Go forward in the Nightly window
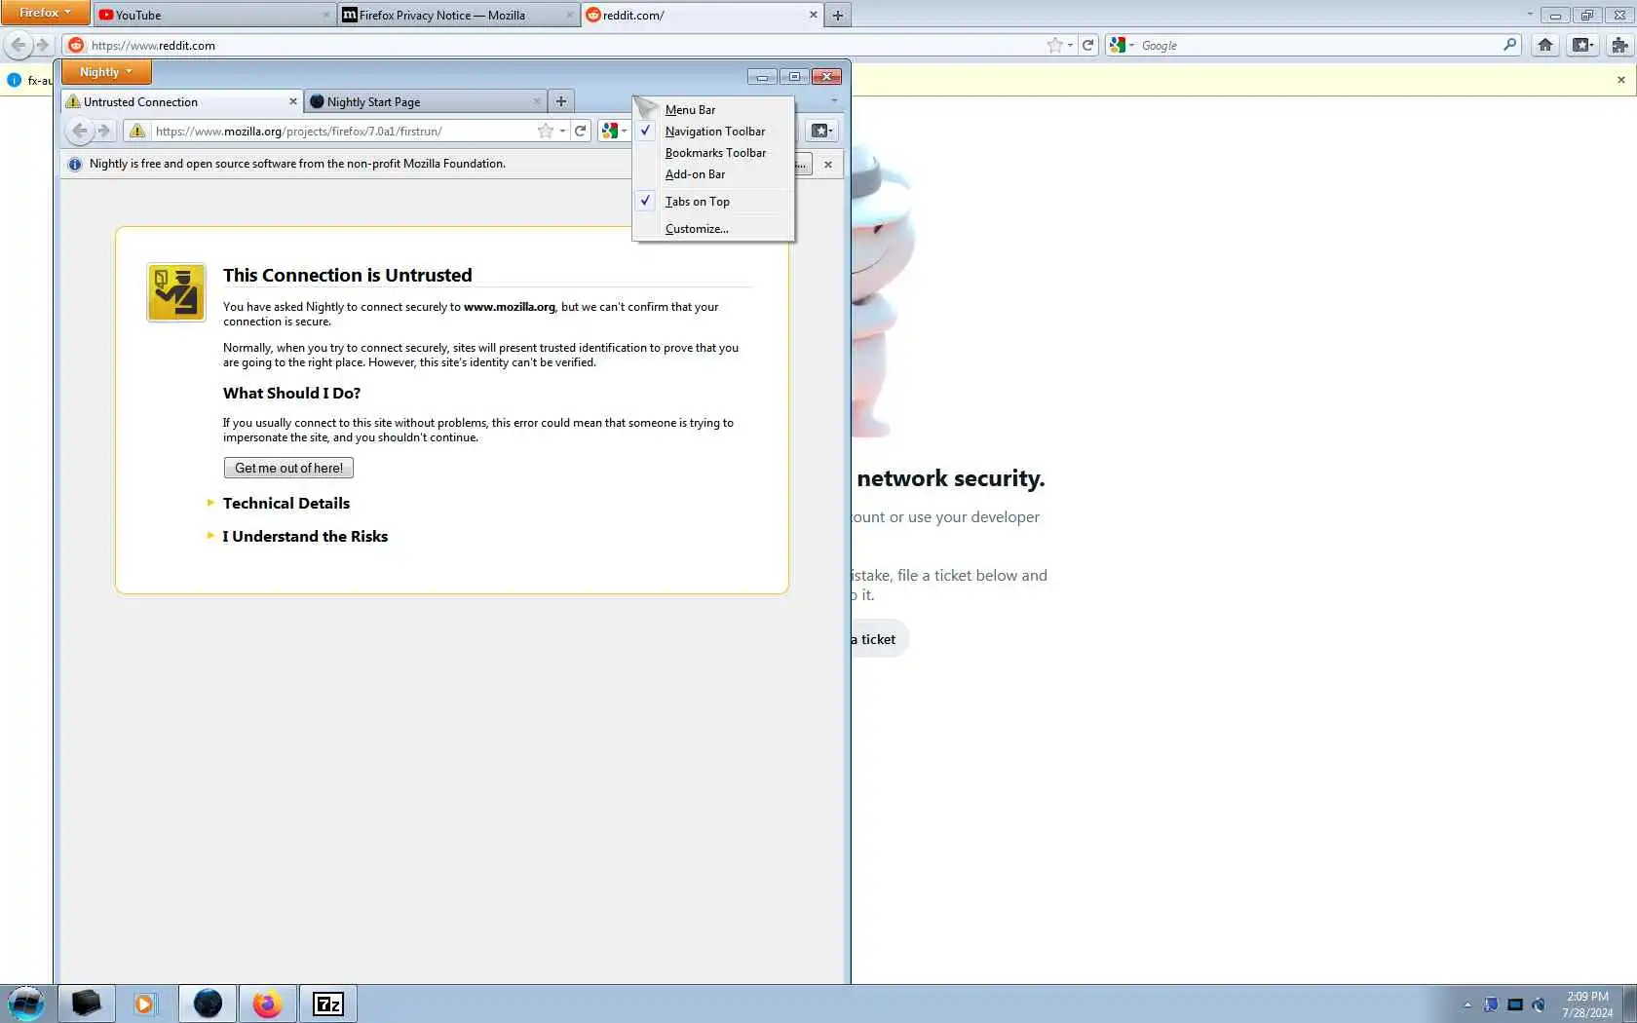Screen dimensions: 1637x1023 [x=104, y=131]
